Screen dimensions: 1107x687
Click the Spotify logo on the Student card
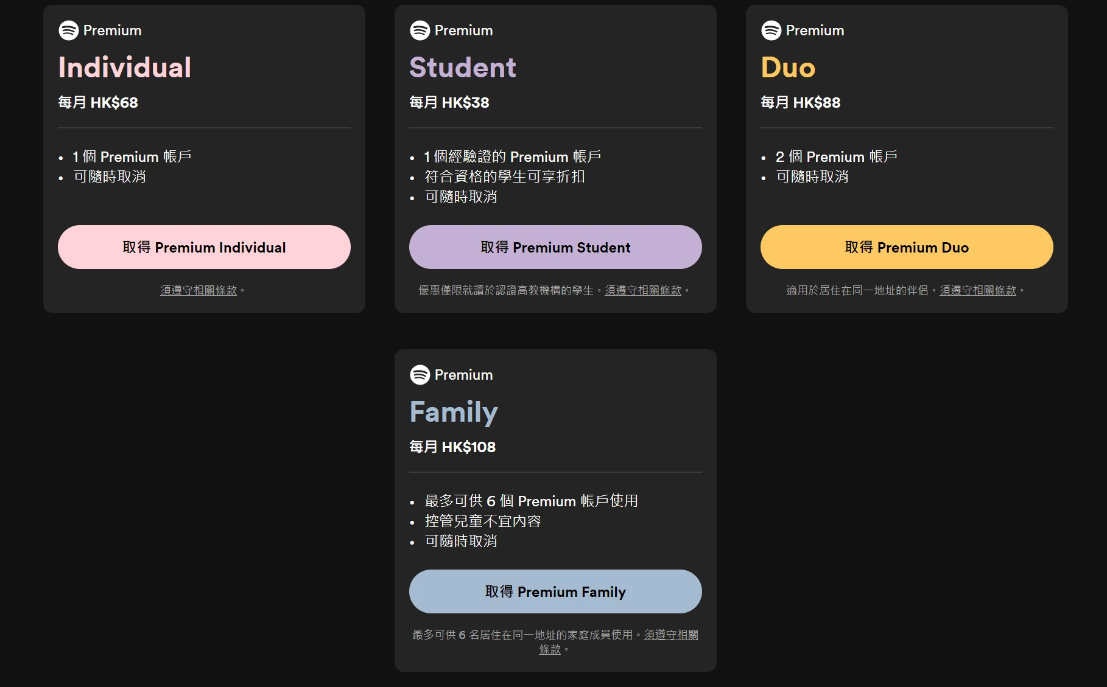coord(420,30)
